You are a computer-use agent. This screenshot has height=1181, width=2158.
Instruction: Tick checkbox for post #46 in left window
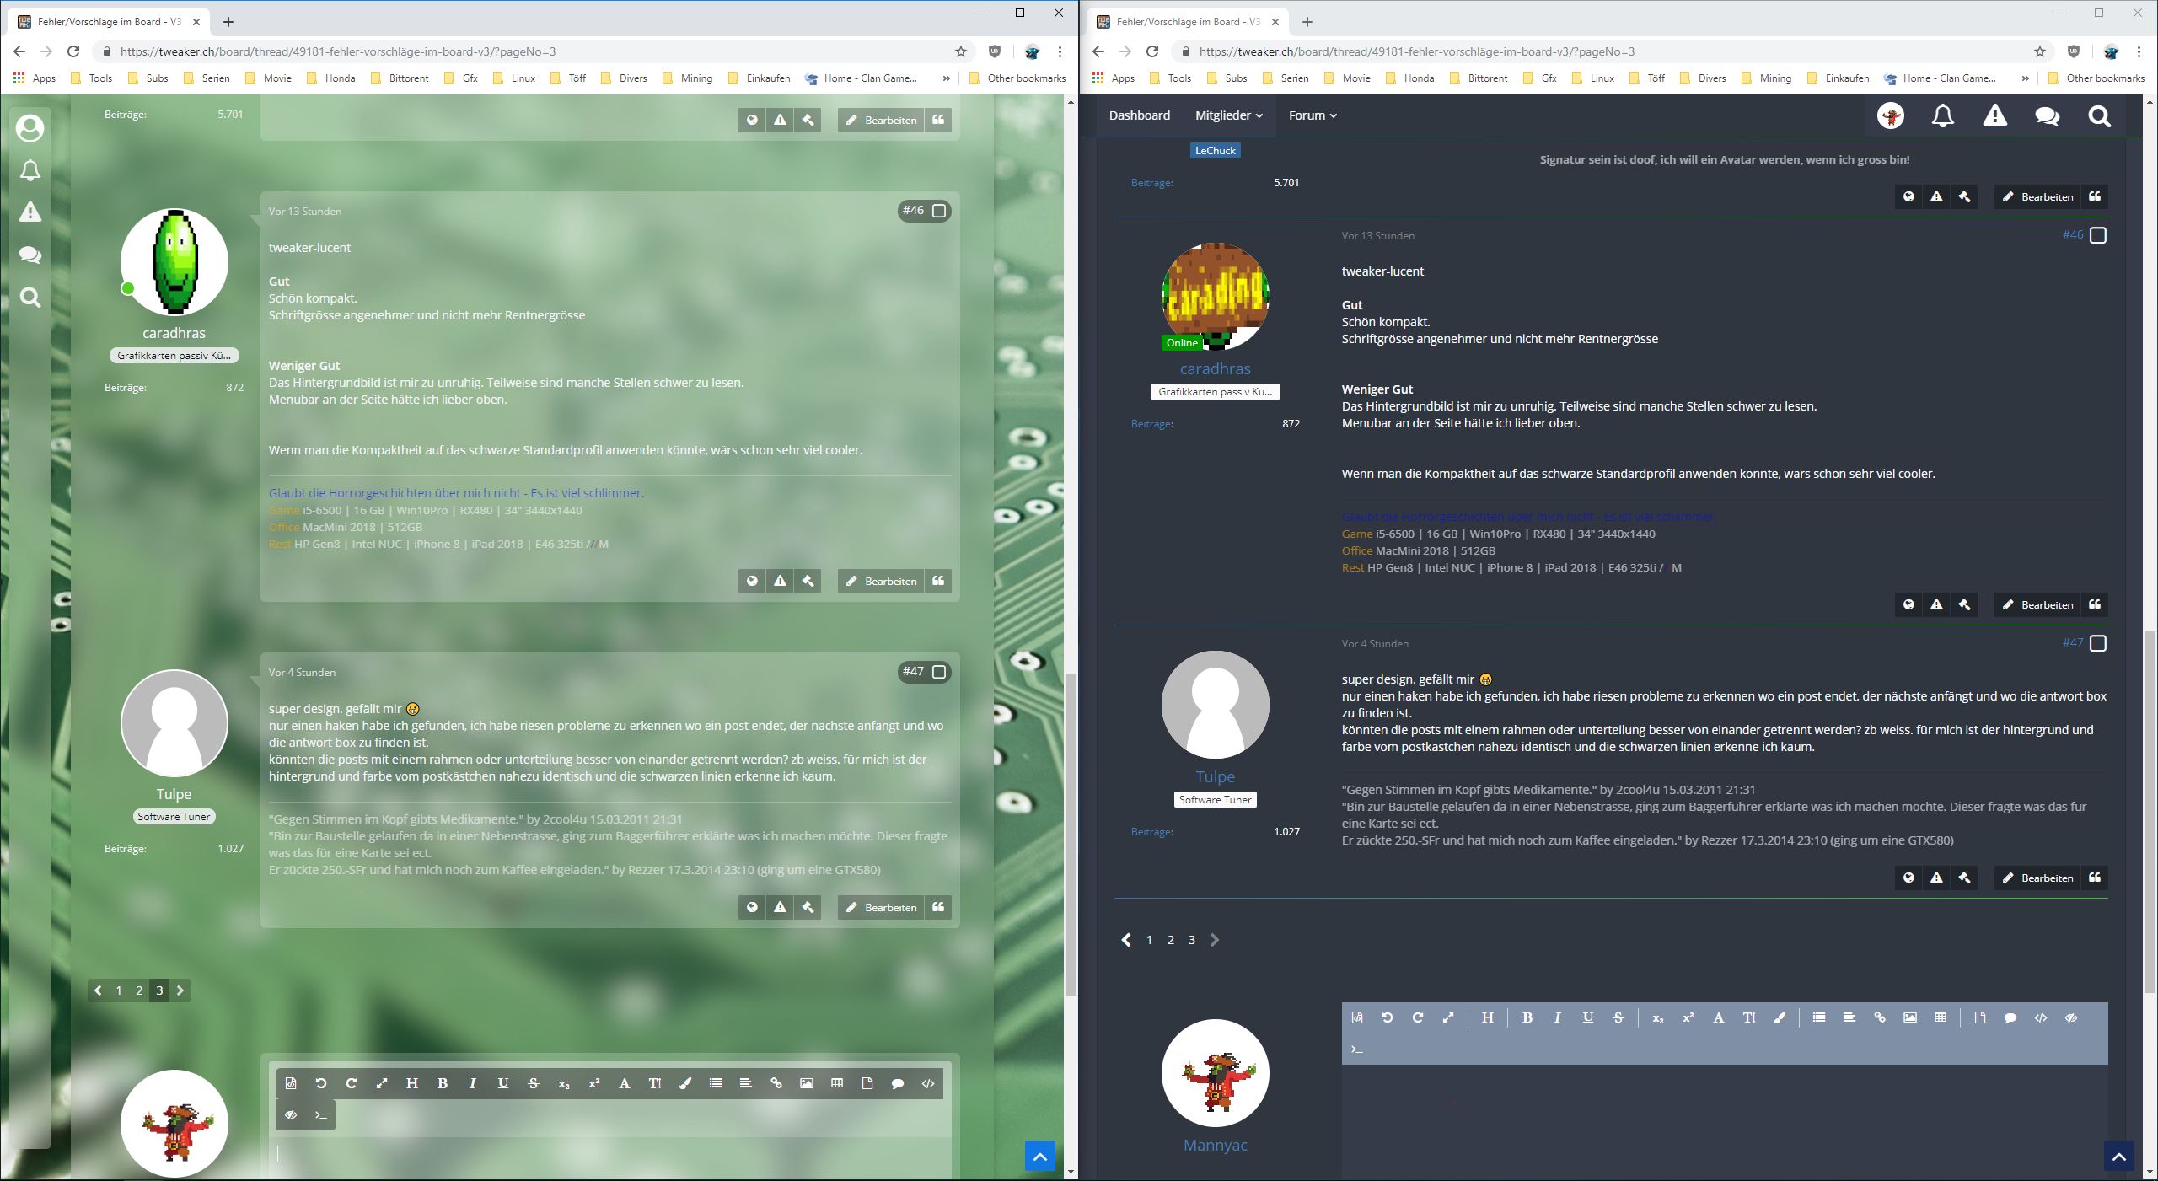pos(939,211)
